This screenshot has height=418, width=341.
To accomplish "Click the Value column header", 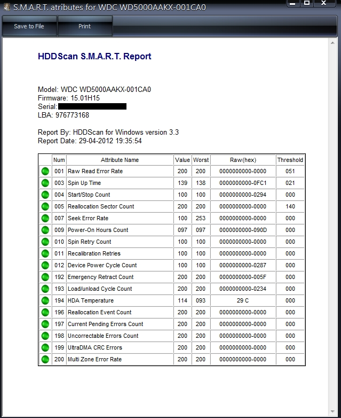I will pyautogui.click(x=183, y=160).
